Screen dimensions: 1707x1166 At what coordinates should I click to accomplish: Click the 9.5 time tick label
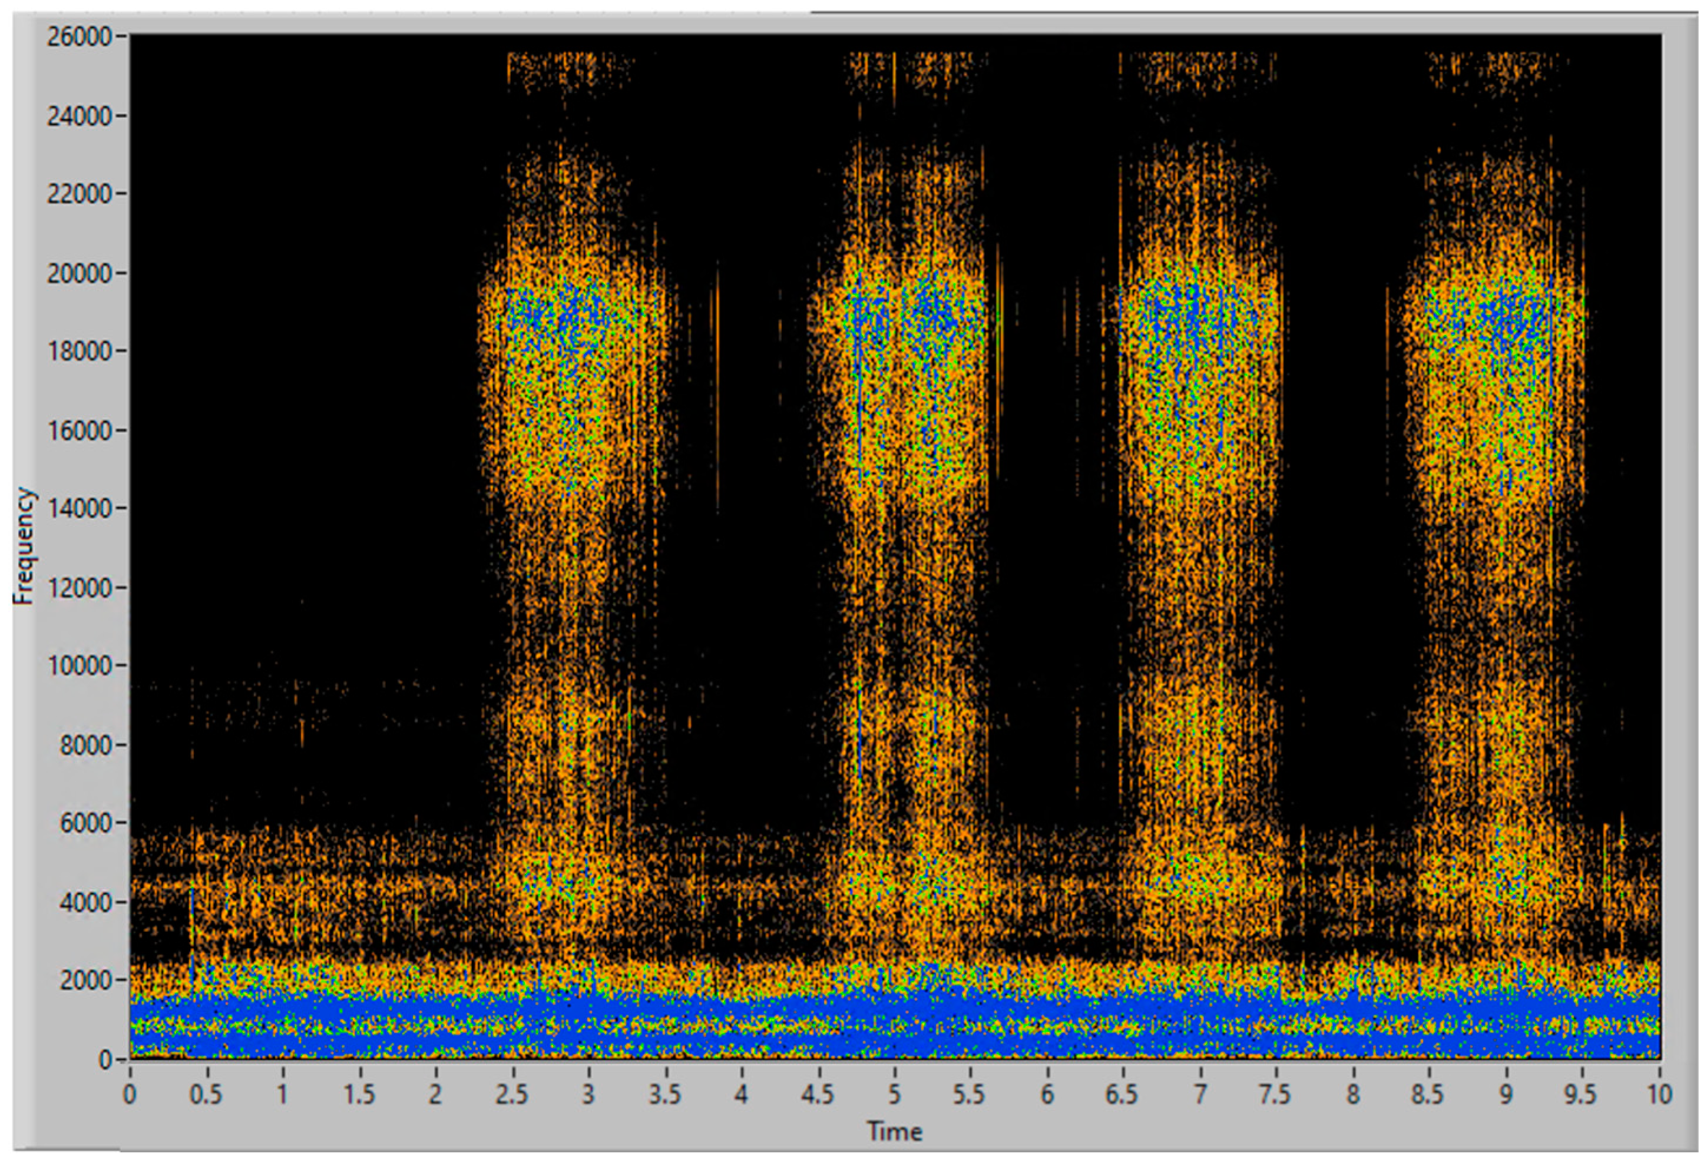[x=1581, y=1095]
